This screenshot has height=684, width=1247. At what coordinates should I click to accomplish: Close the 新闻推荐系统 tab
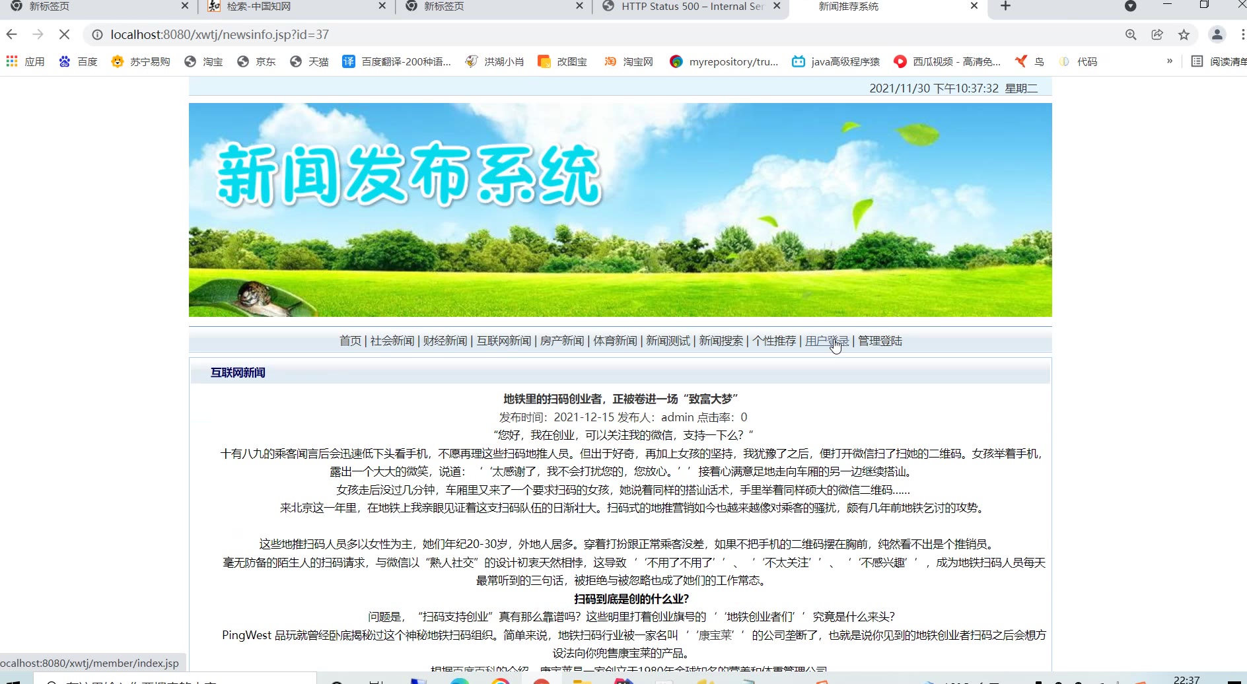tap(974, 6)
